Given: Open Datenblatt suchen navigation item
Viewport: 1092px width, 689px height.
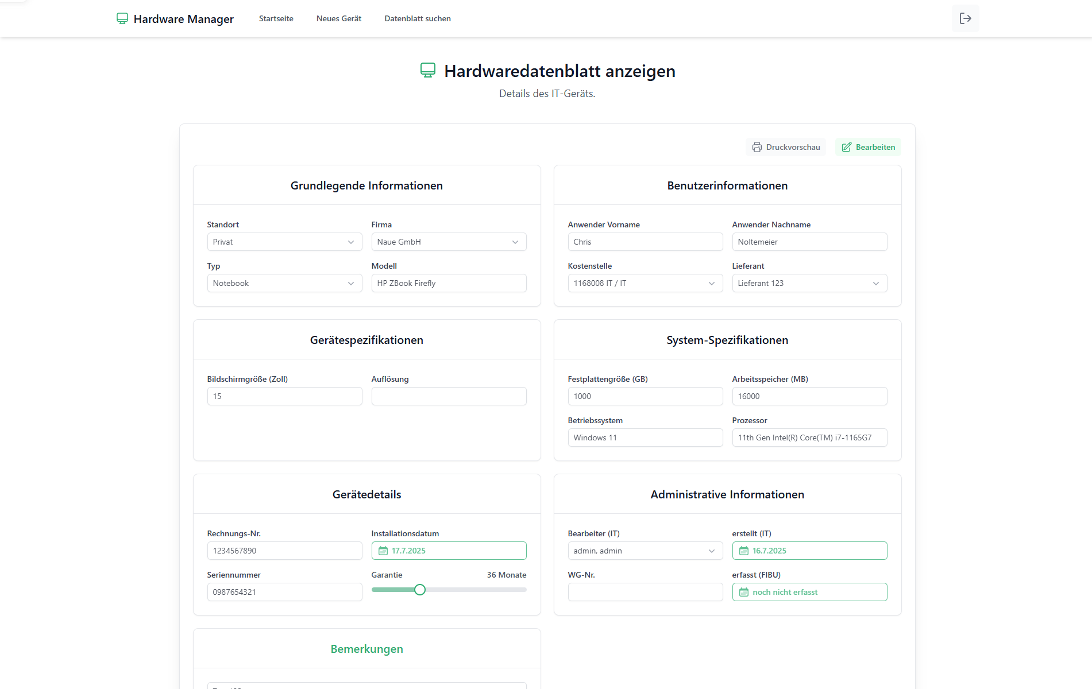Looking at the screenshot, I should (x=418, y=18).
